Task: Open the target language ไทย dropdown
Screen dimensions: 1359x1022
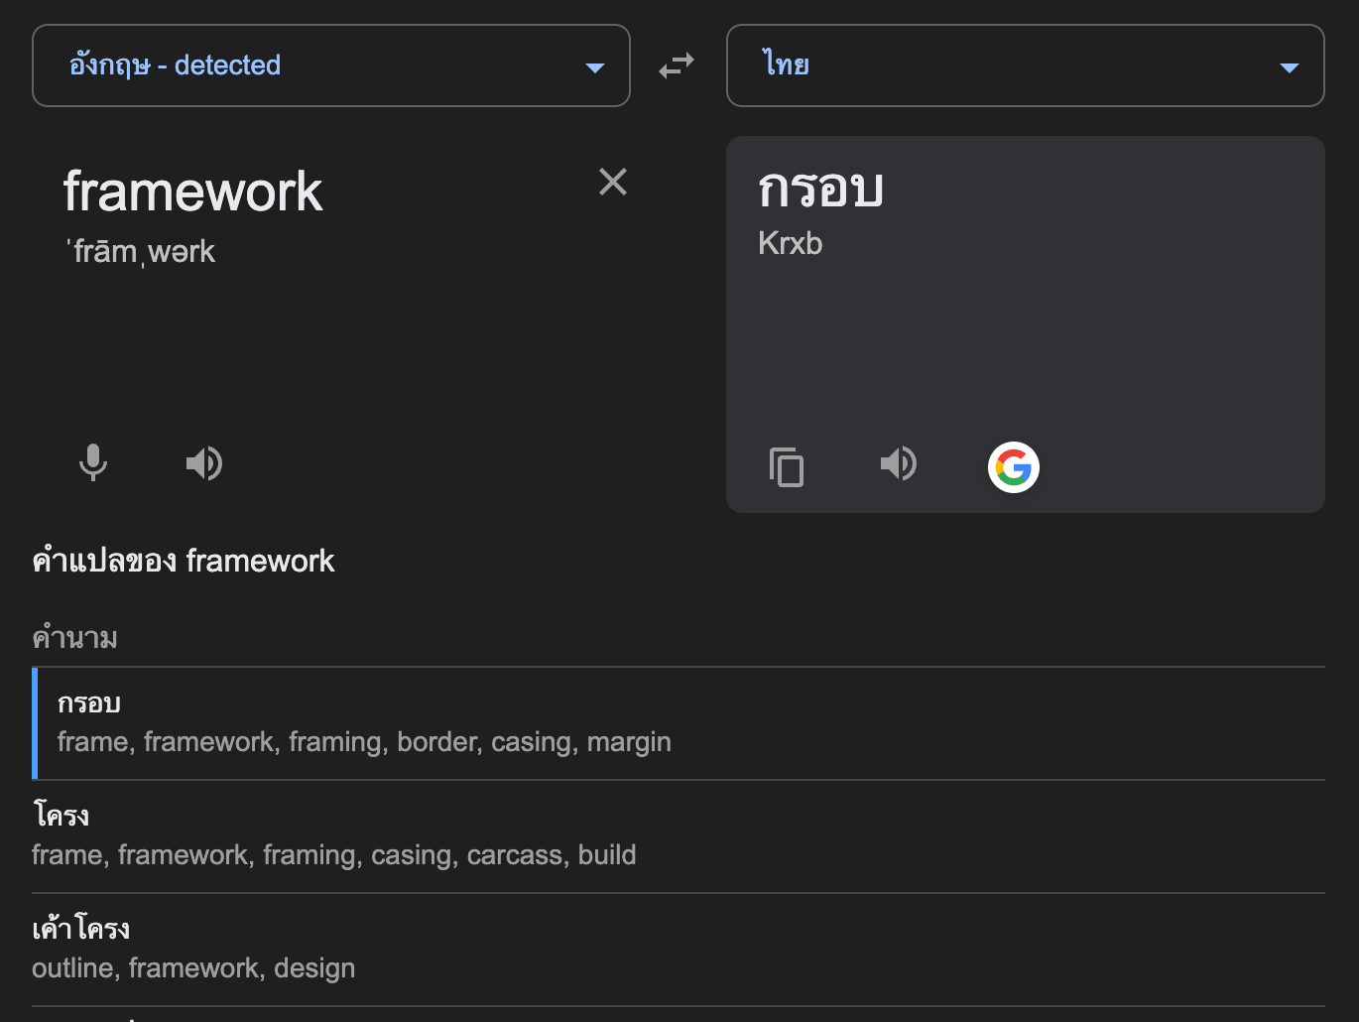Action: coord(1025,65)
